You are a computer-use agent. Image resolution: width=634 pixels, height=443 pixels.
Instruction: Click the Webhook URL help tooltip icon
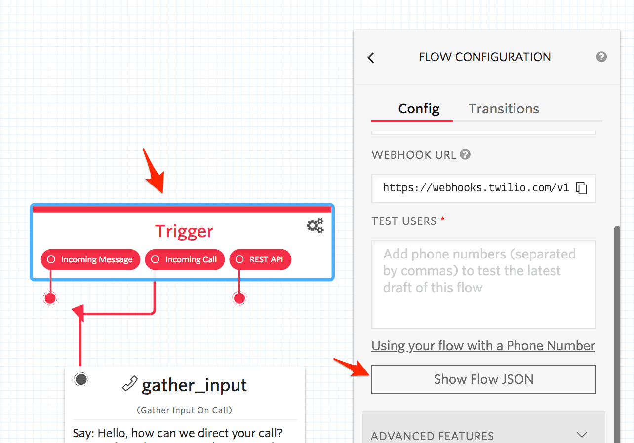(x=465, y=154)
